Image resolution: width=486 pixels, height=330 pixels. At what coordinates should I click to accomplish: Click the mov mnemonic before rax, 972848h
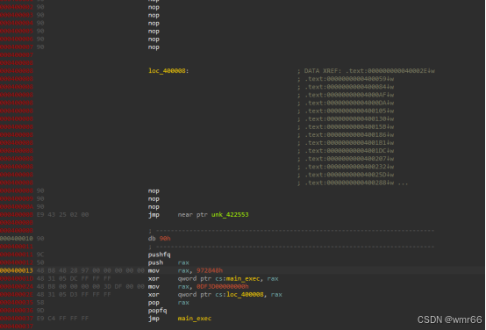point(154,271)
